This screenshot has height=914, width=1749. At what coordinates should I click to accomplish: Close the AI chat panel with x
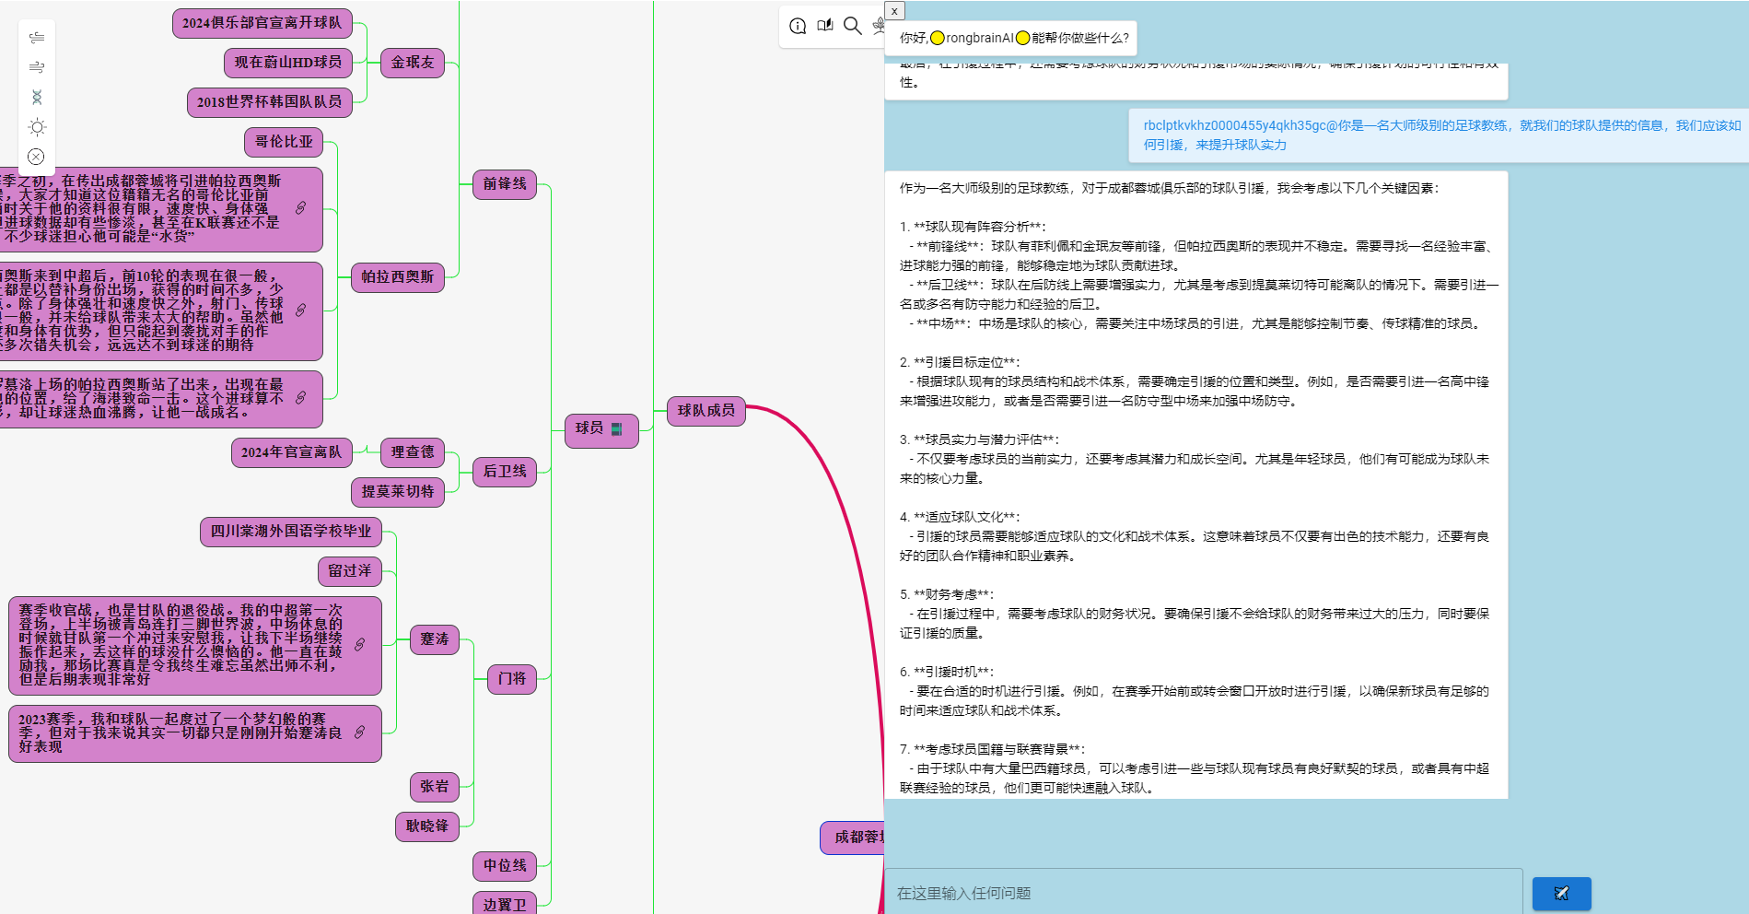pyautogui.click(x=894, y=11)
